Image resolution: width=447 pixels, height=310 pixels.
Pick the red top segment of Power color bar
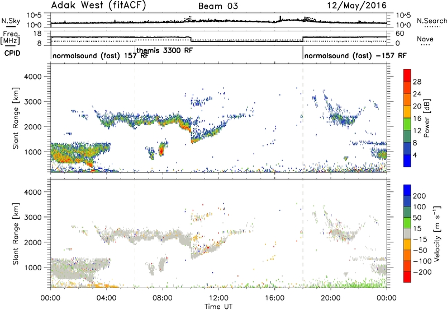[x=407, y=75]
